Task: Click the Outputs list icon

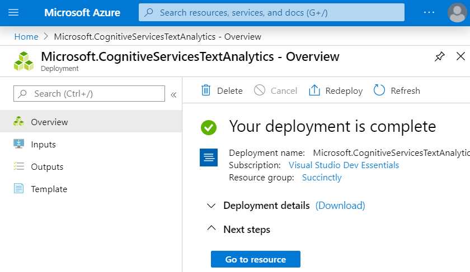Action: pyautogui.click(x=18, y=166)
